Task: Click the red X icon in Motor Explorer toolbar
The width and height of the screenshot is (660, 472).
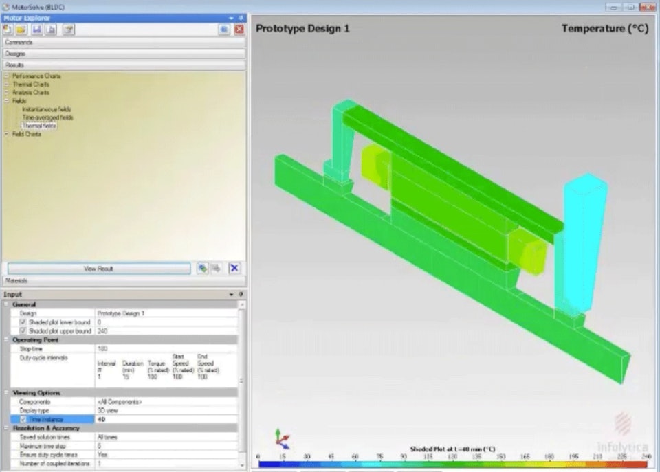Action: coord(239,30)
